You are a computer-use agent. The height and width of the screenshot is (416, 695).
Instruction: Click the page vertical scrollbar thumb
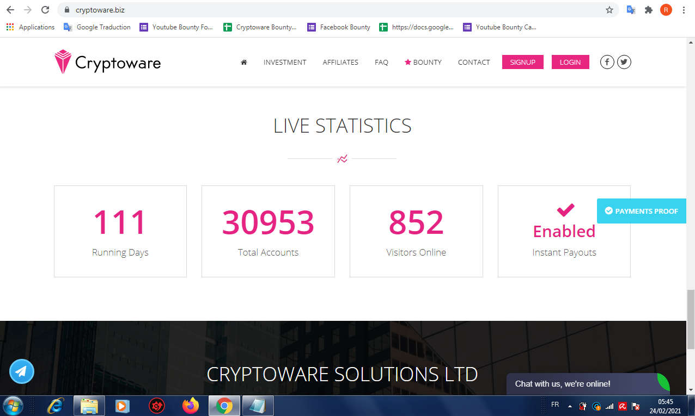pyautogui.click(x=691, y=319)
